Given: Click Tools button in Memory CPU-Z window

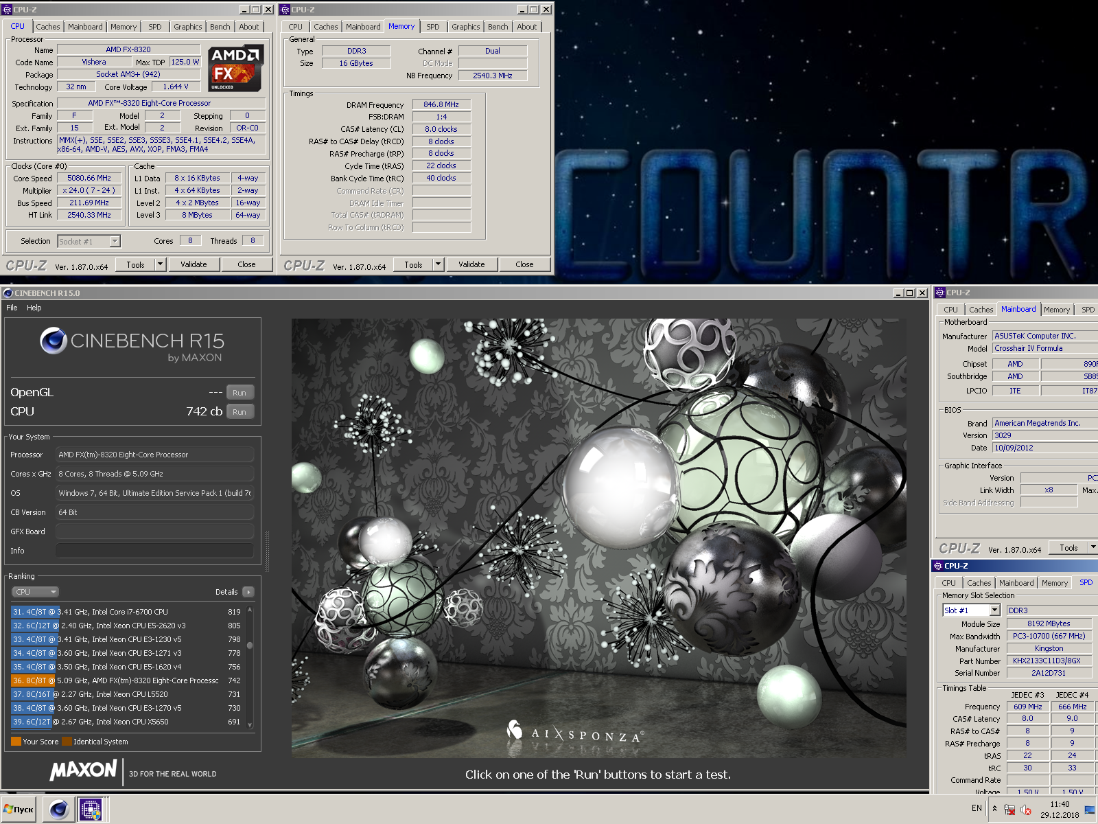Looking at the screenshot, I should [413, 264].
